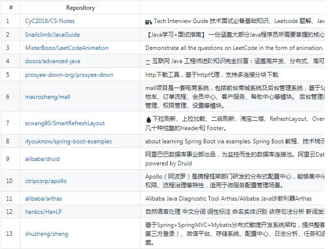Select the 'powered by Druid' text line

[169, 163]
